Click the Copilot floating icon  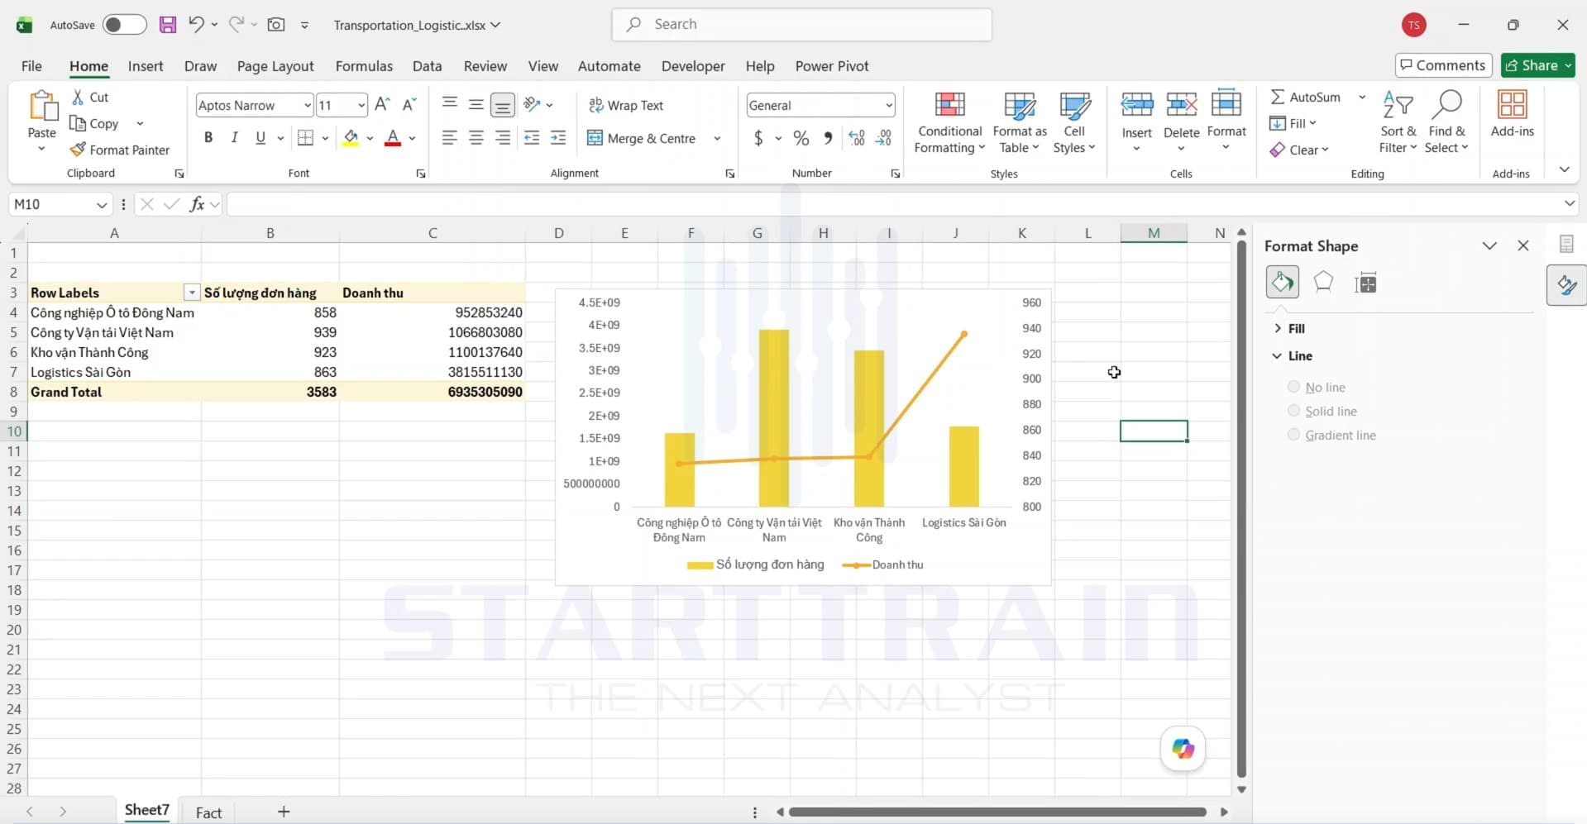pyautogui.click(x=1183, y=749)
